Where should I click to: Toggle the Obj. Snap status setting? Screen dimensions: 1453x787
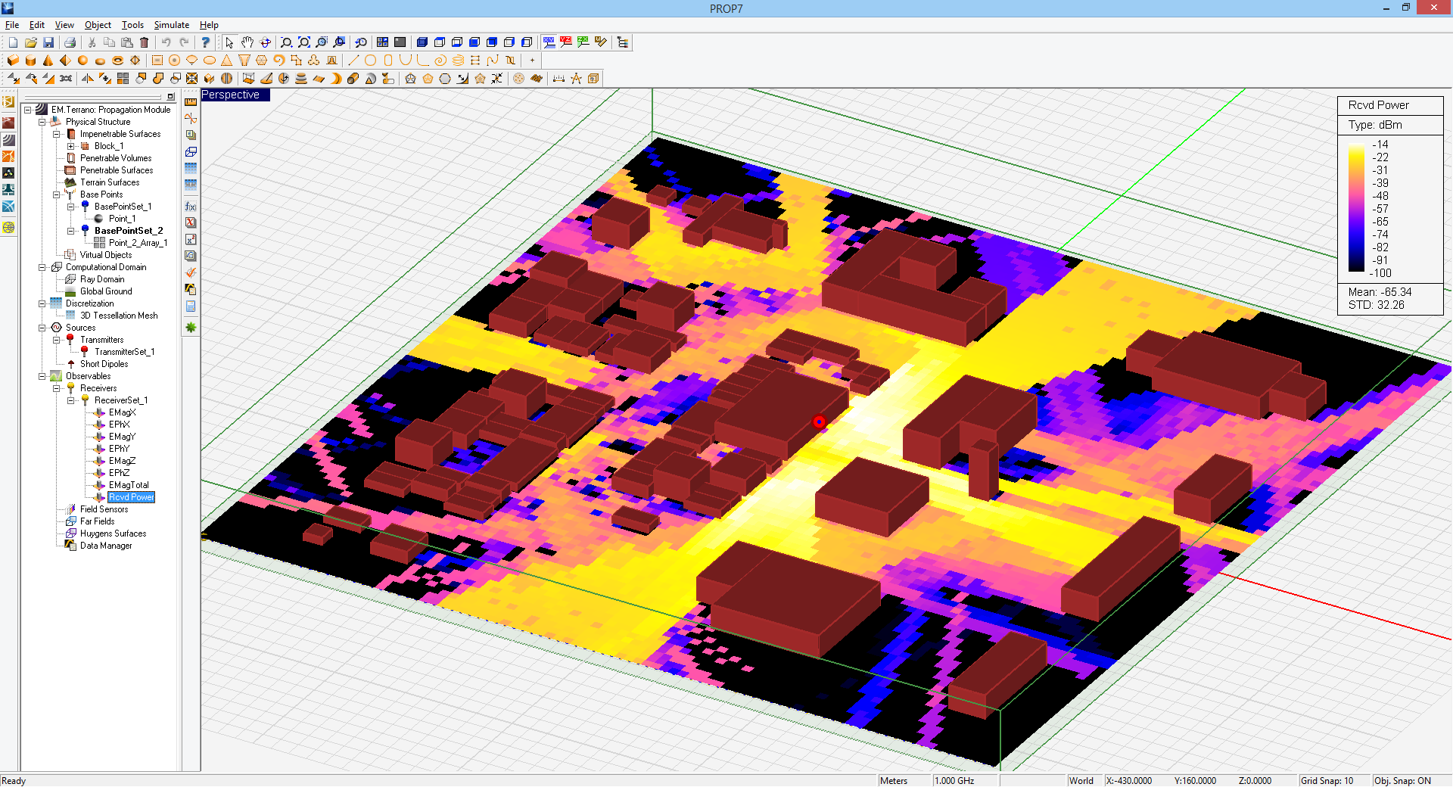pos(1402,780)
